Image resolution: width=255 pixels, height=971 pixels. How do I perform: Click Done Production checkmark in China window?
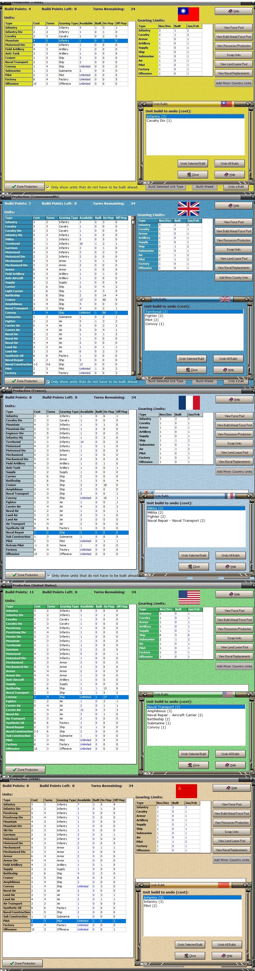point(25,187)
